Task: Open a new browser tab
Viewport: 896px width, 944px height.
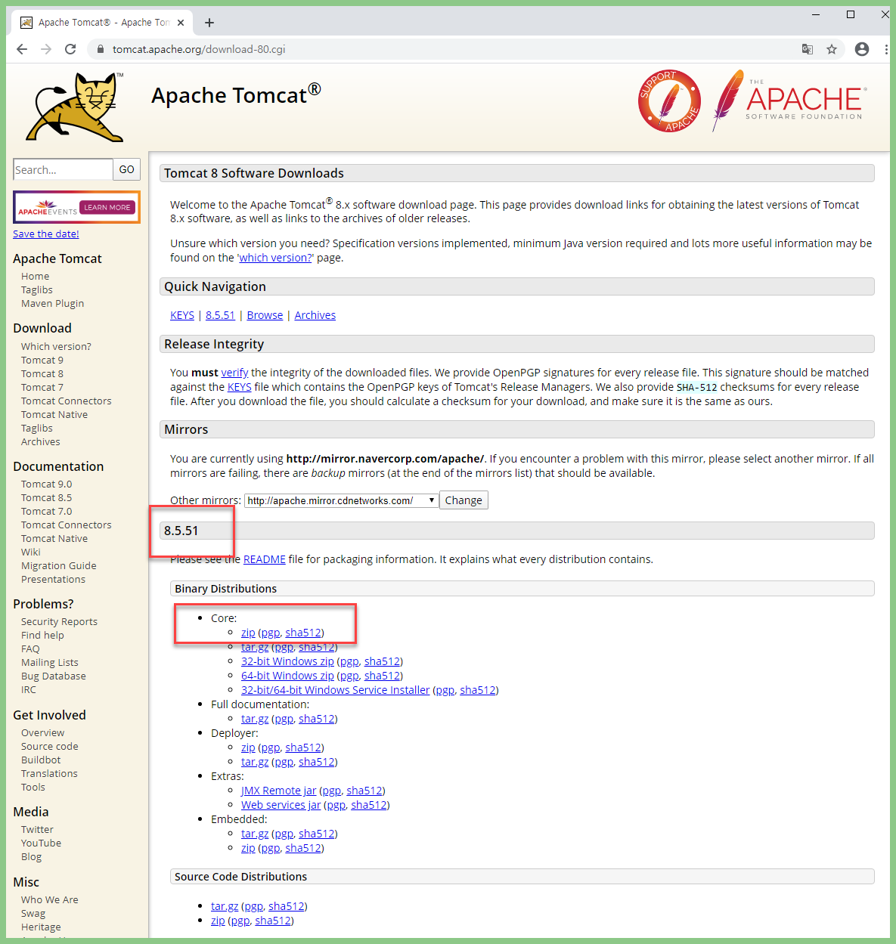Action: tap(209, 23)
